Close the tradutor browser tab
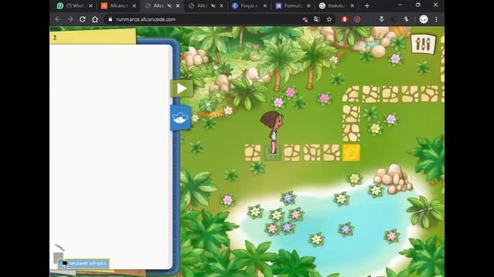This screenshot has height=277, width=494. [352, 5]
